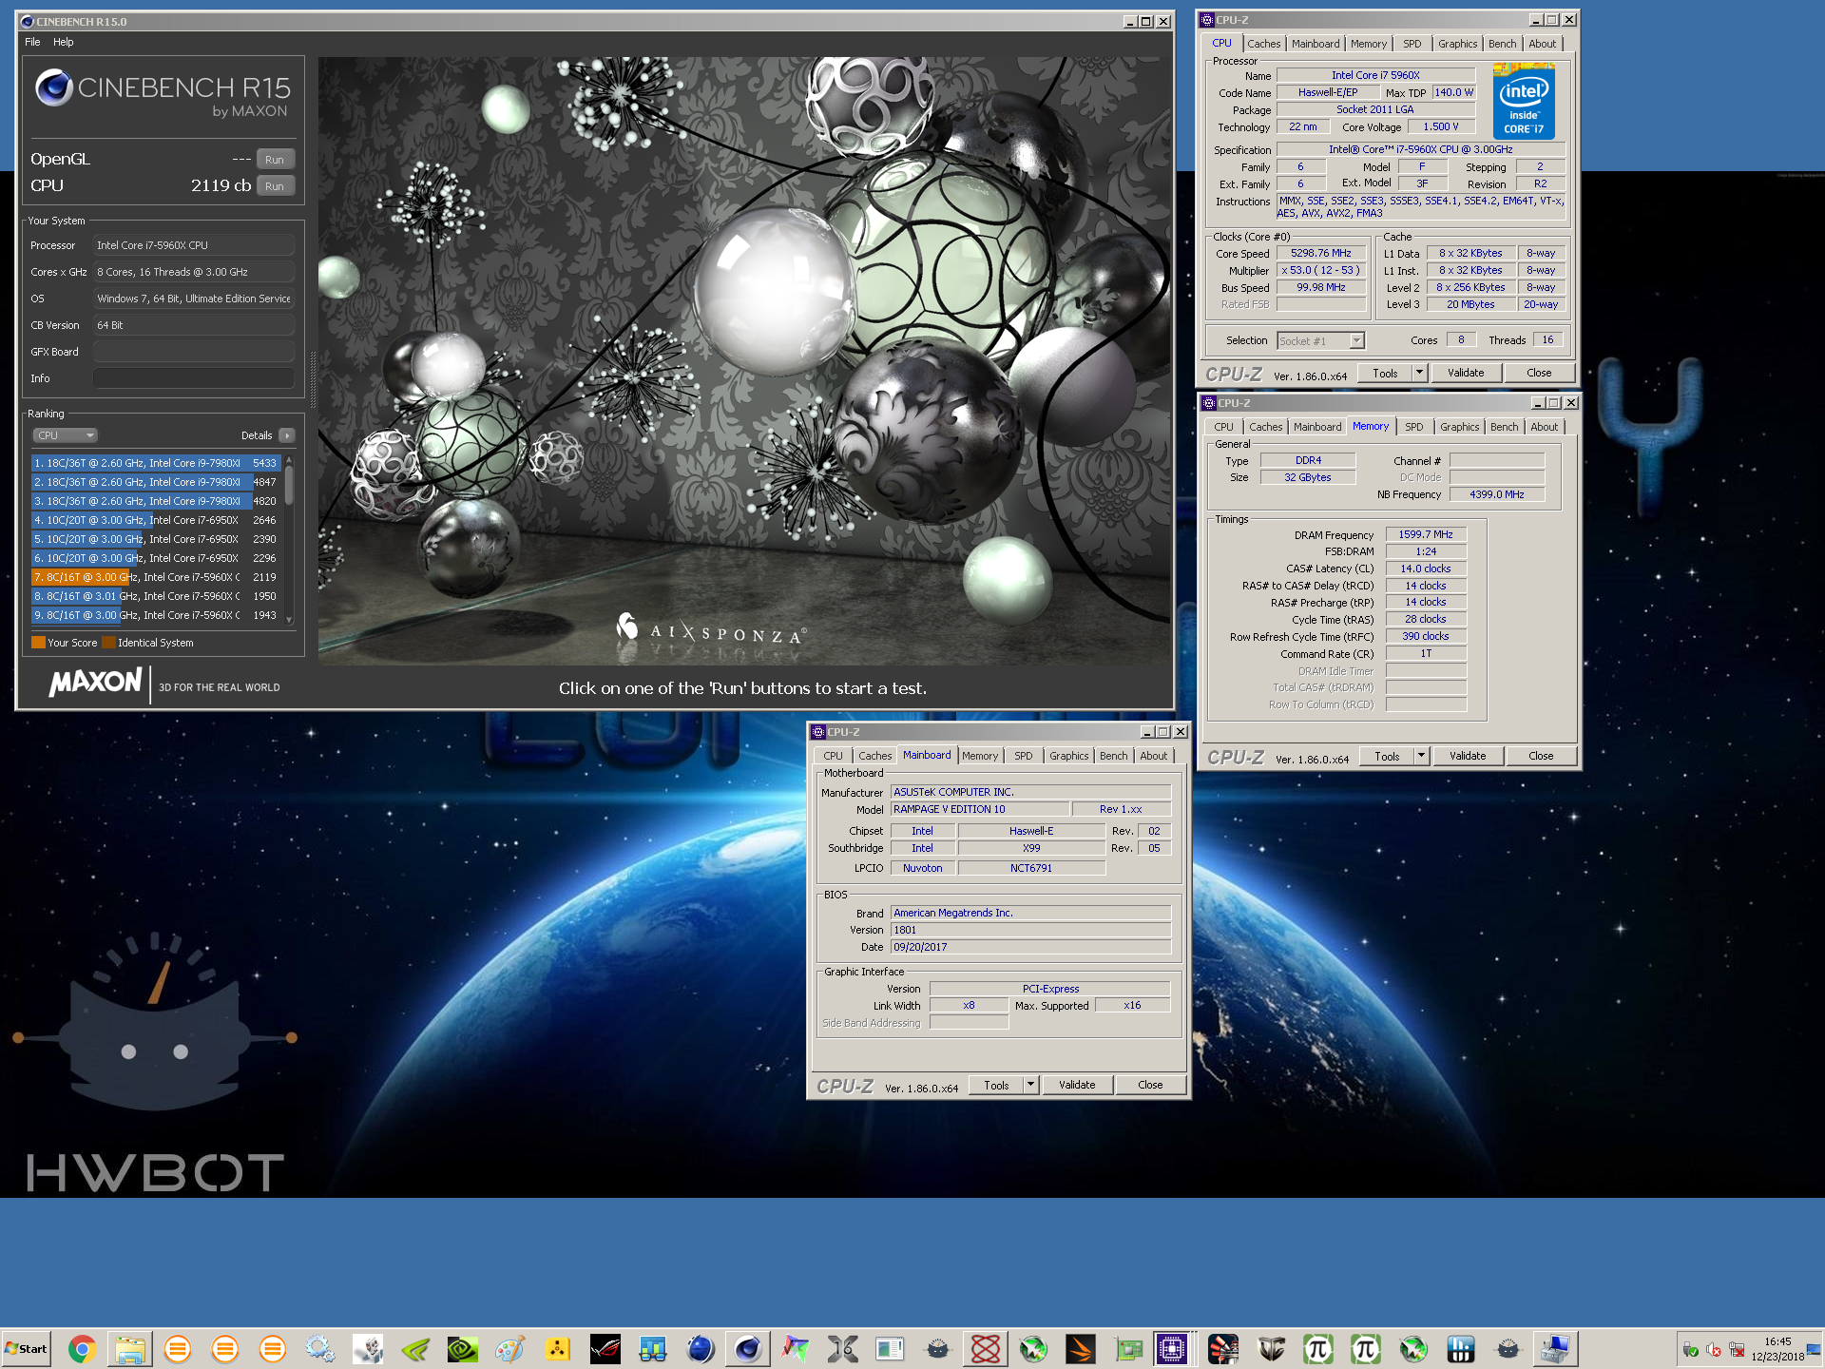Click the Show desktop strip by clock
The width and height of the screenshot is (1825, 1369).
[x=1815, y=1348]
